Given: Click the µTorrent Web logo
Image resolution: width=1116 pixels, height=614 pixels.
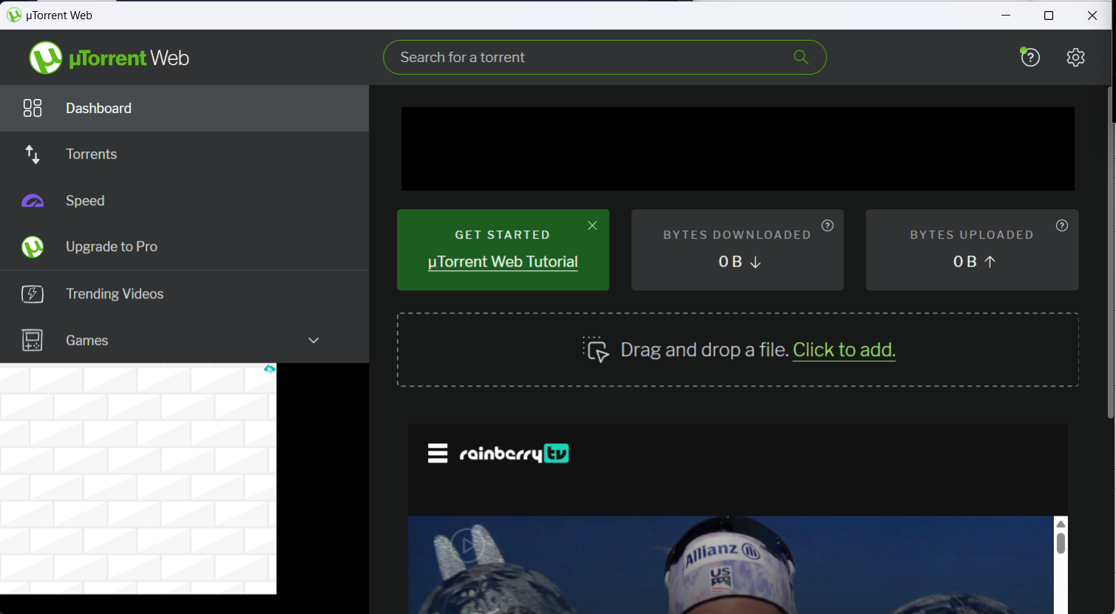Looking at the screenshot, I should click(109, 57).
